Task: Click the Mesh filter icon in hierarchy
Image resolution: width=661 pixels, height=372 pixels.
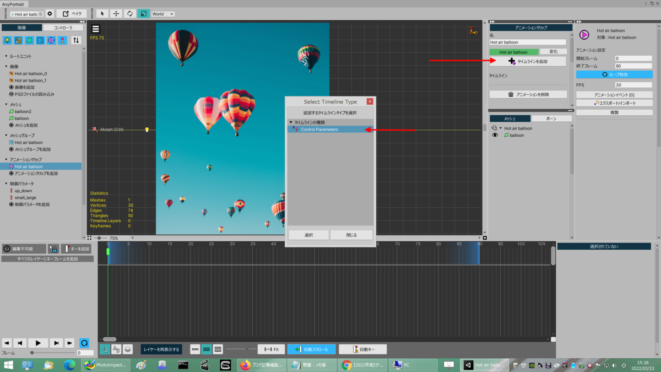Action: [x=29, y=40]
